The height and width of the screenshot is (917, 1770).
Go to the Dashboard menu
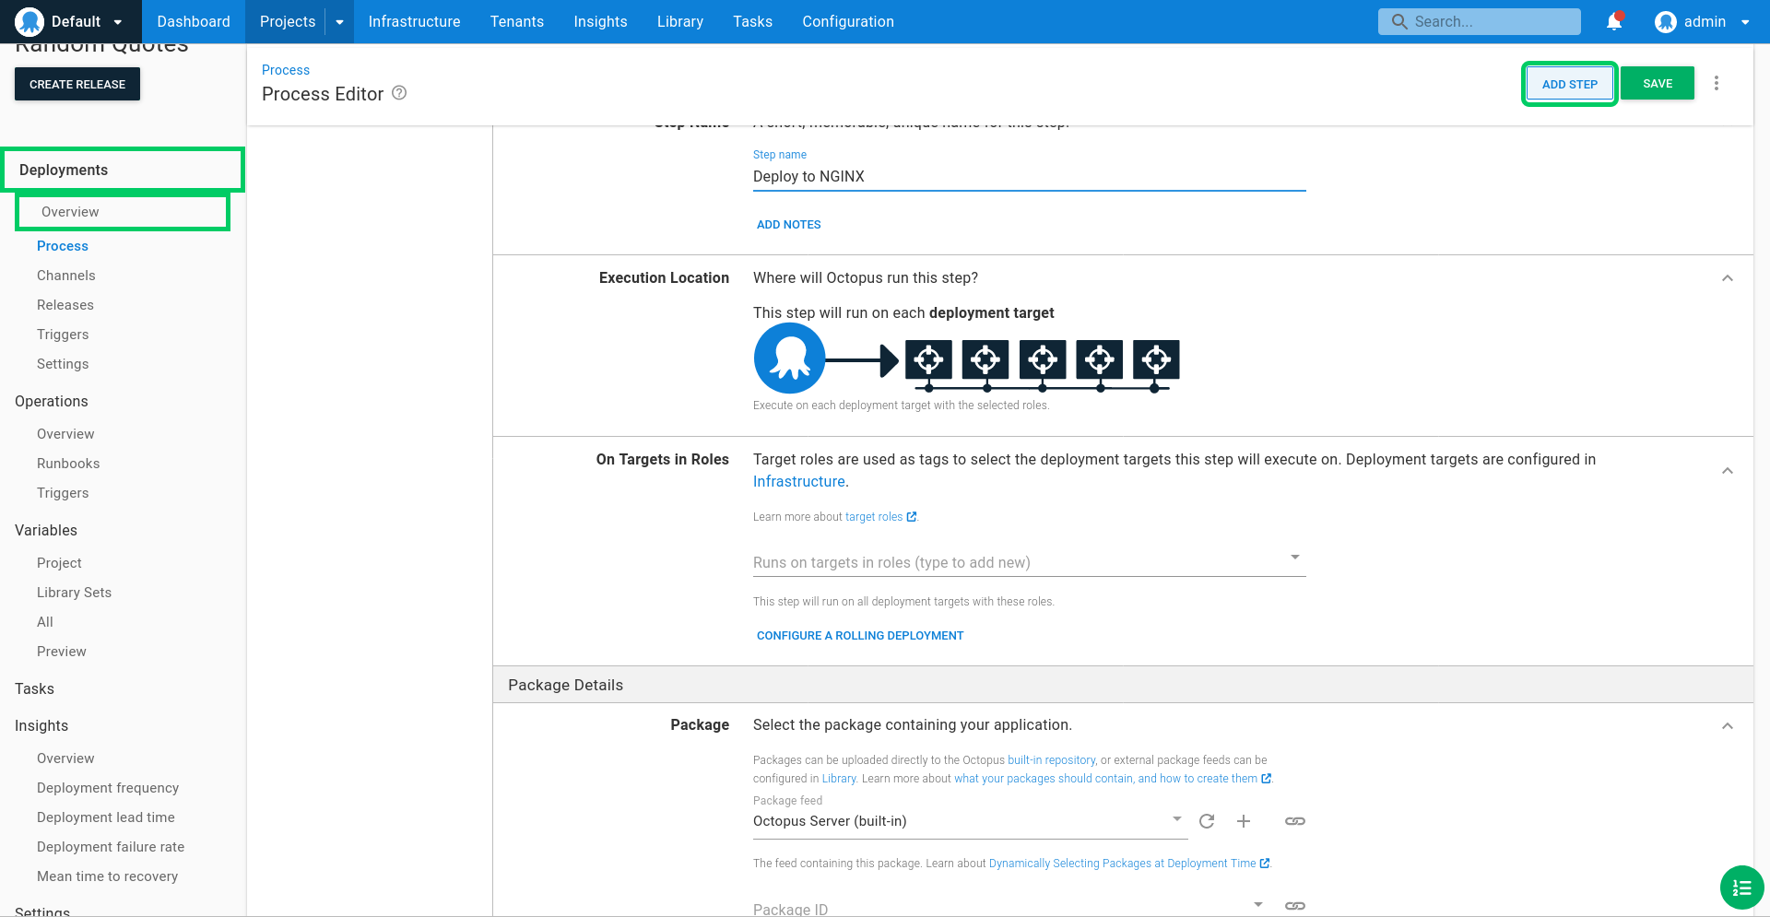pyautogui.click(x=194, y=21)
